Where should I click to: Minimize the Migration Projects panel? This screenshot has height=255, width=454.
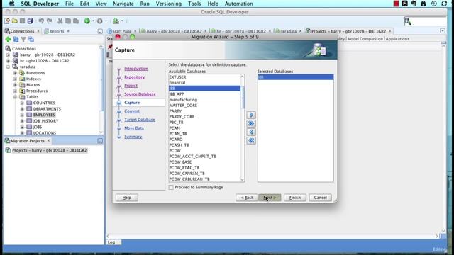100,141
